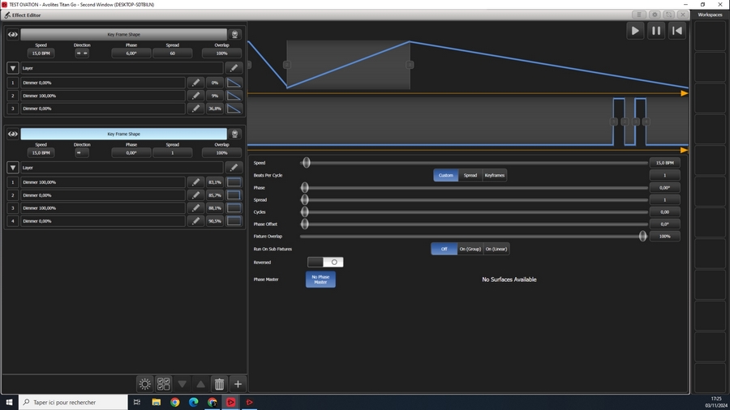Click No Phase Master button
The width and height of the screenshot is (730, 410).
coord(320,280)
